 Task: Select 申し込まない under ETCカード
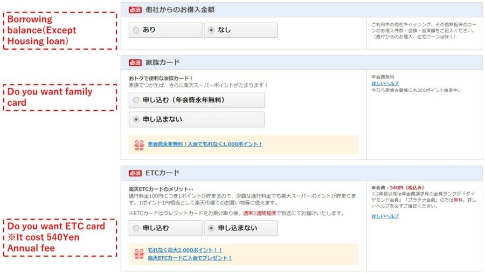[x=211, y=228]
